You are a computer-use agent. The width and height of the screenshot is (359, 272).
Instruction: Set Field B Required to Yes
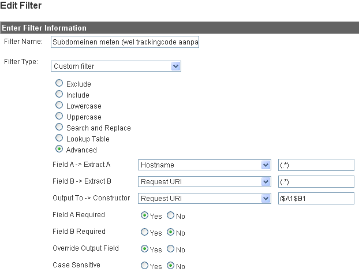(144, 232)
